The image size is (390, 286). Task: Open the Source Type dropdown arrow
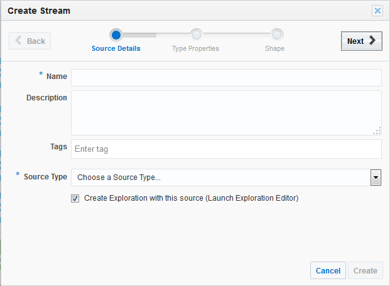point(376,177)
